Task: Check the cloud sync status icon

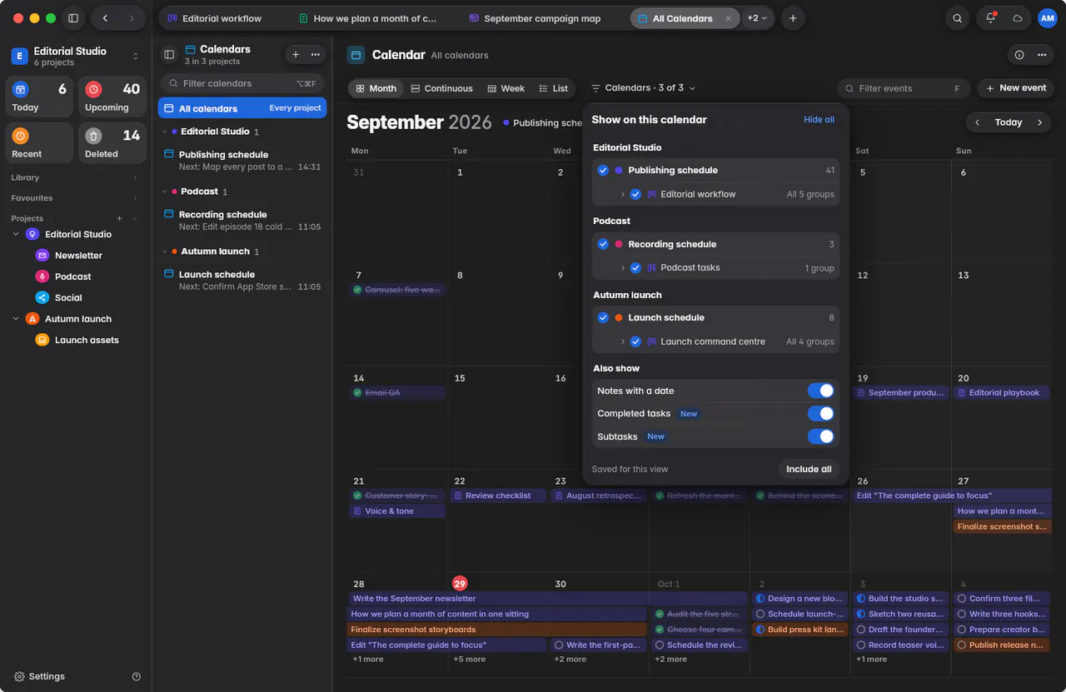Action: click(1018, 18)
